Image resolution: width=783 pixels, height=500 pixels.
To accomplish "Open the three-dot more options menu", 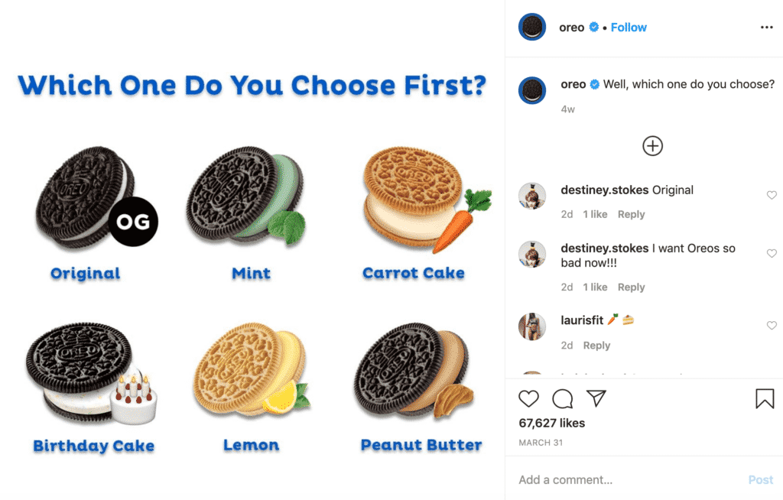I will [x=766, y=28].
